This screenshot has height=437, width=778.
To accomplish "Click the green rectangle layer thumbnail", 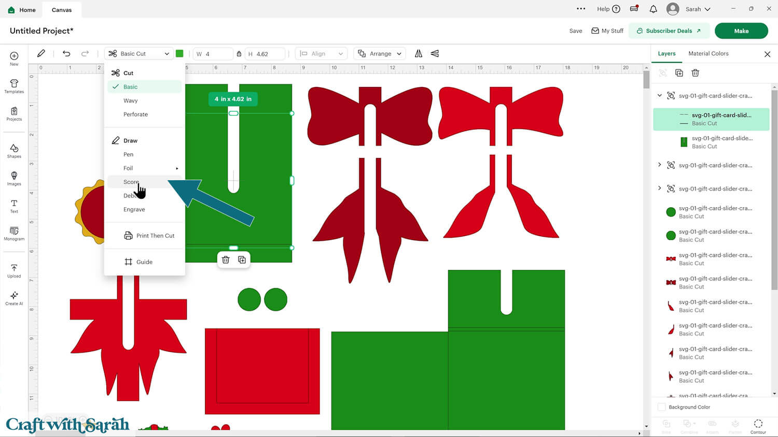I will [684, 142].
